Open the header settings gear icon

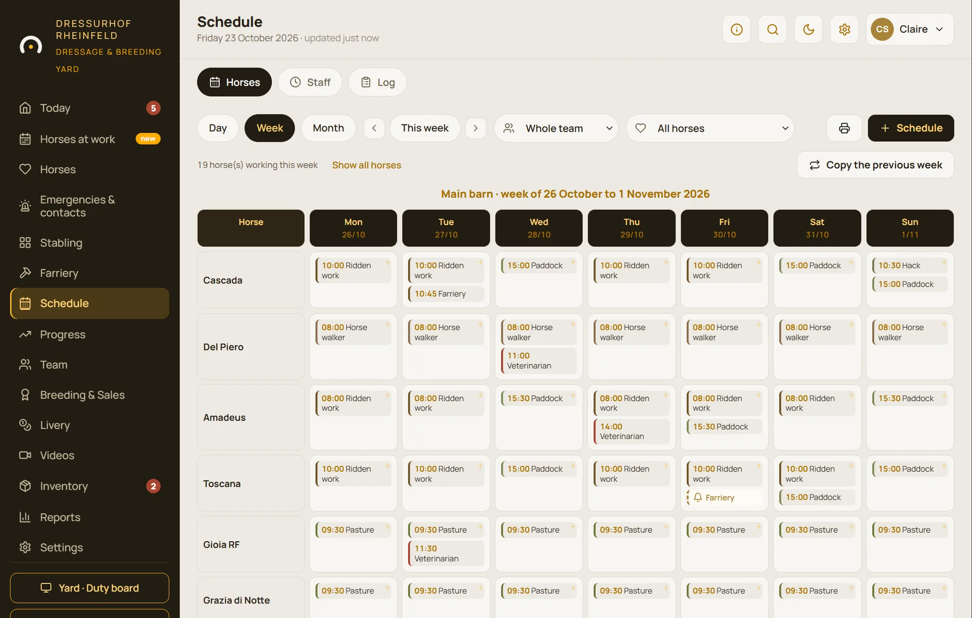844,29
